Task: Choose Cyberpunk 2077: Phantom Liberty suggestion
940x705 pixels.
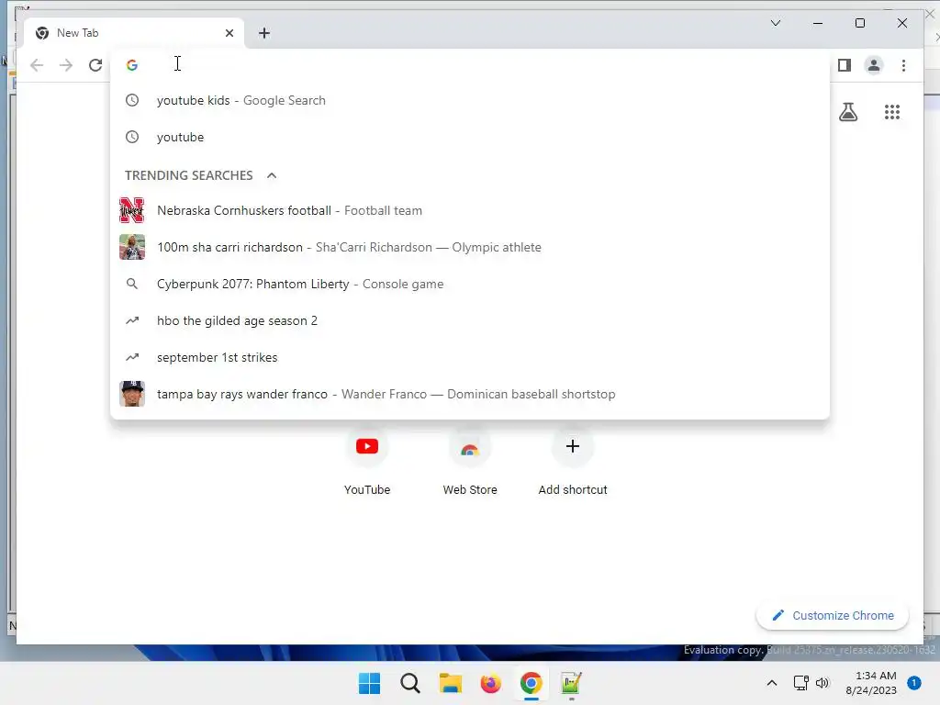Action: (x=470, y=284)
